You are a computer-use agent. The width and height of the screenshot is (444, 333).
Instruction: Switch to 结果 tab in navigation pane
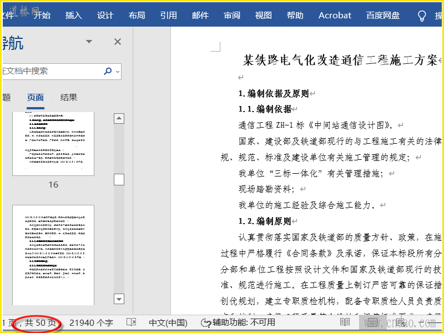pyautogui.click(x=69, y=98)
